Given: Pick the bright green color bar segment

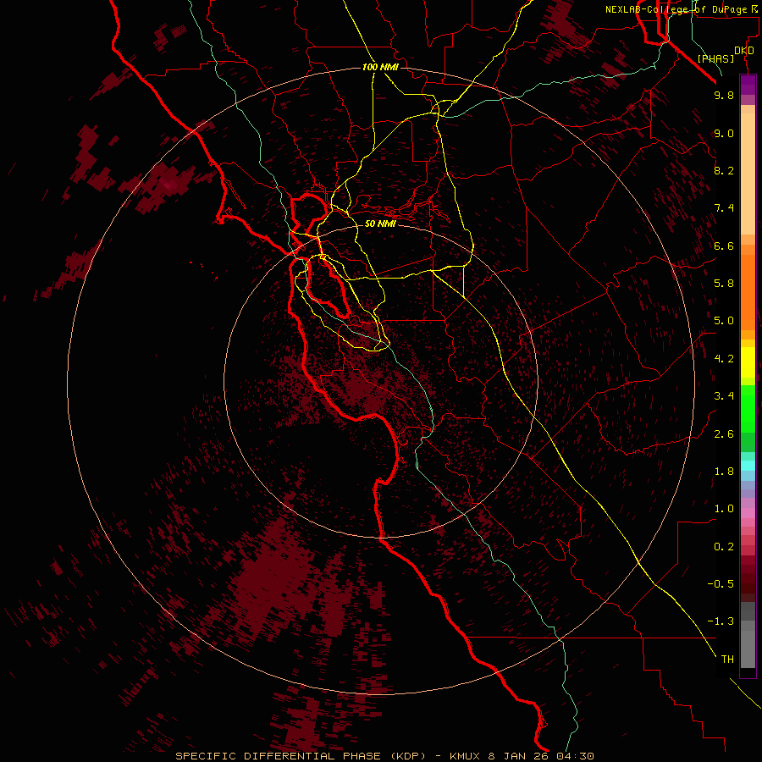Looking at the screenshot, I should [748, 408].
